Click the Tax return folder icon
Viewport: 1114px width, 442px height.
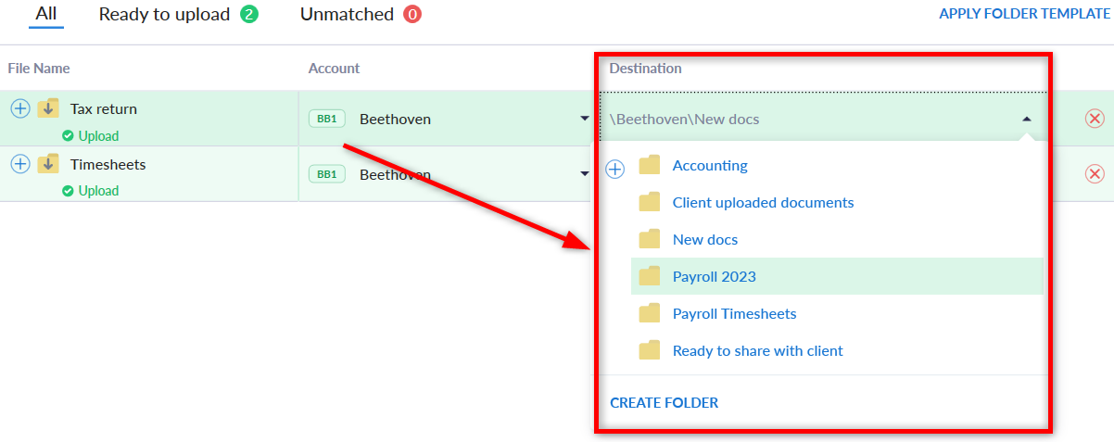[48, 108]
